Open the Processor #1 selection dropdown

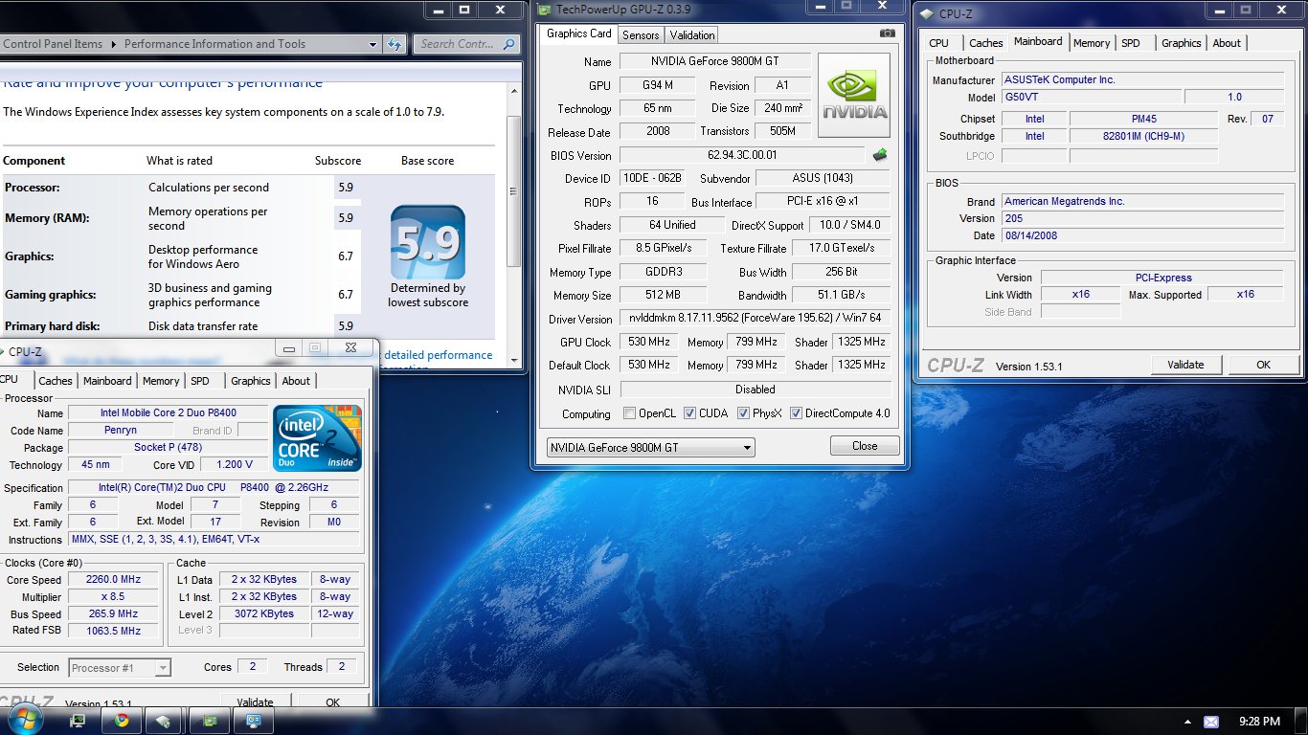(120, 668)
